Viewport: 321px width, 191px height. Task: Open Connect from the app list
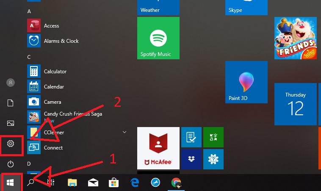point(53,148)
